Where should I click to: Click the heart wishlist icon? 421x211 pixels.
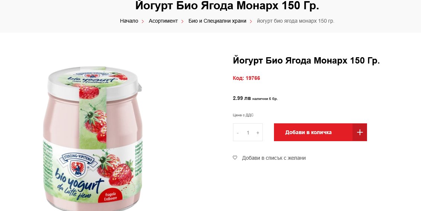coord(235,158)
